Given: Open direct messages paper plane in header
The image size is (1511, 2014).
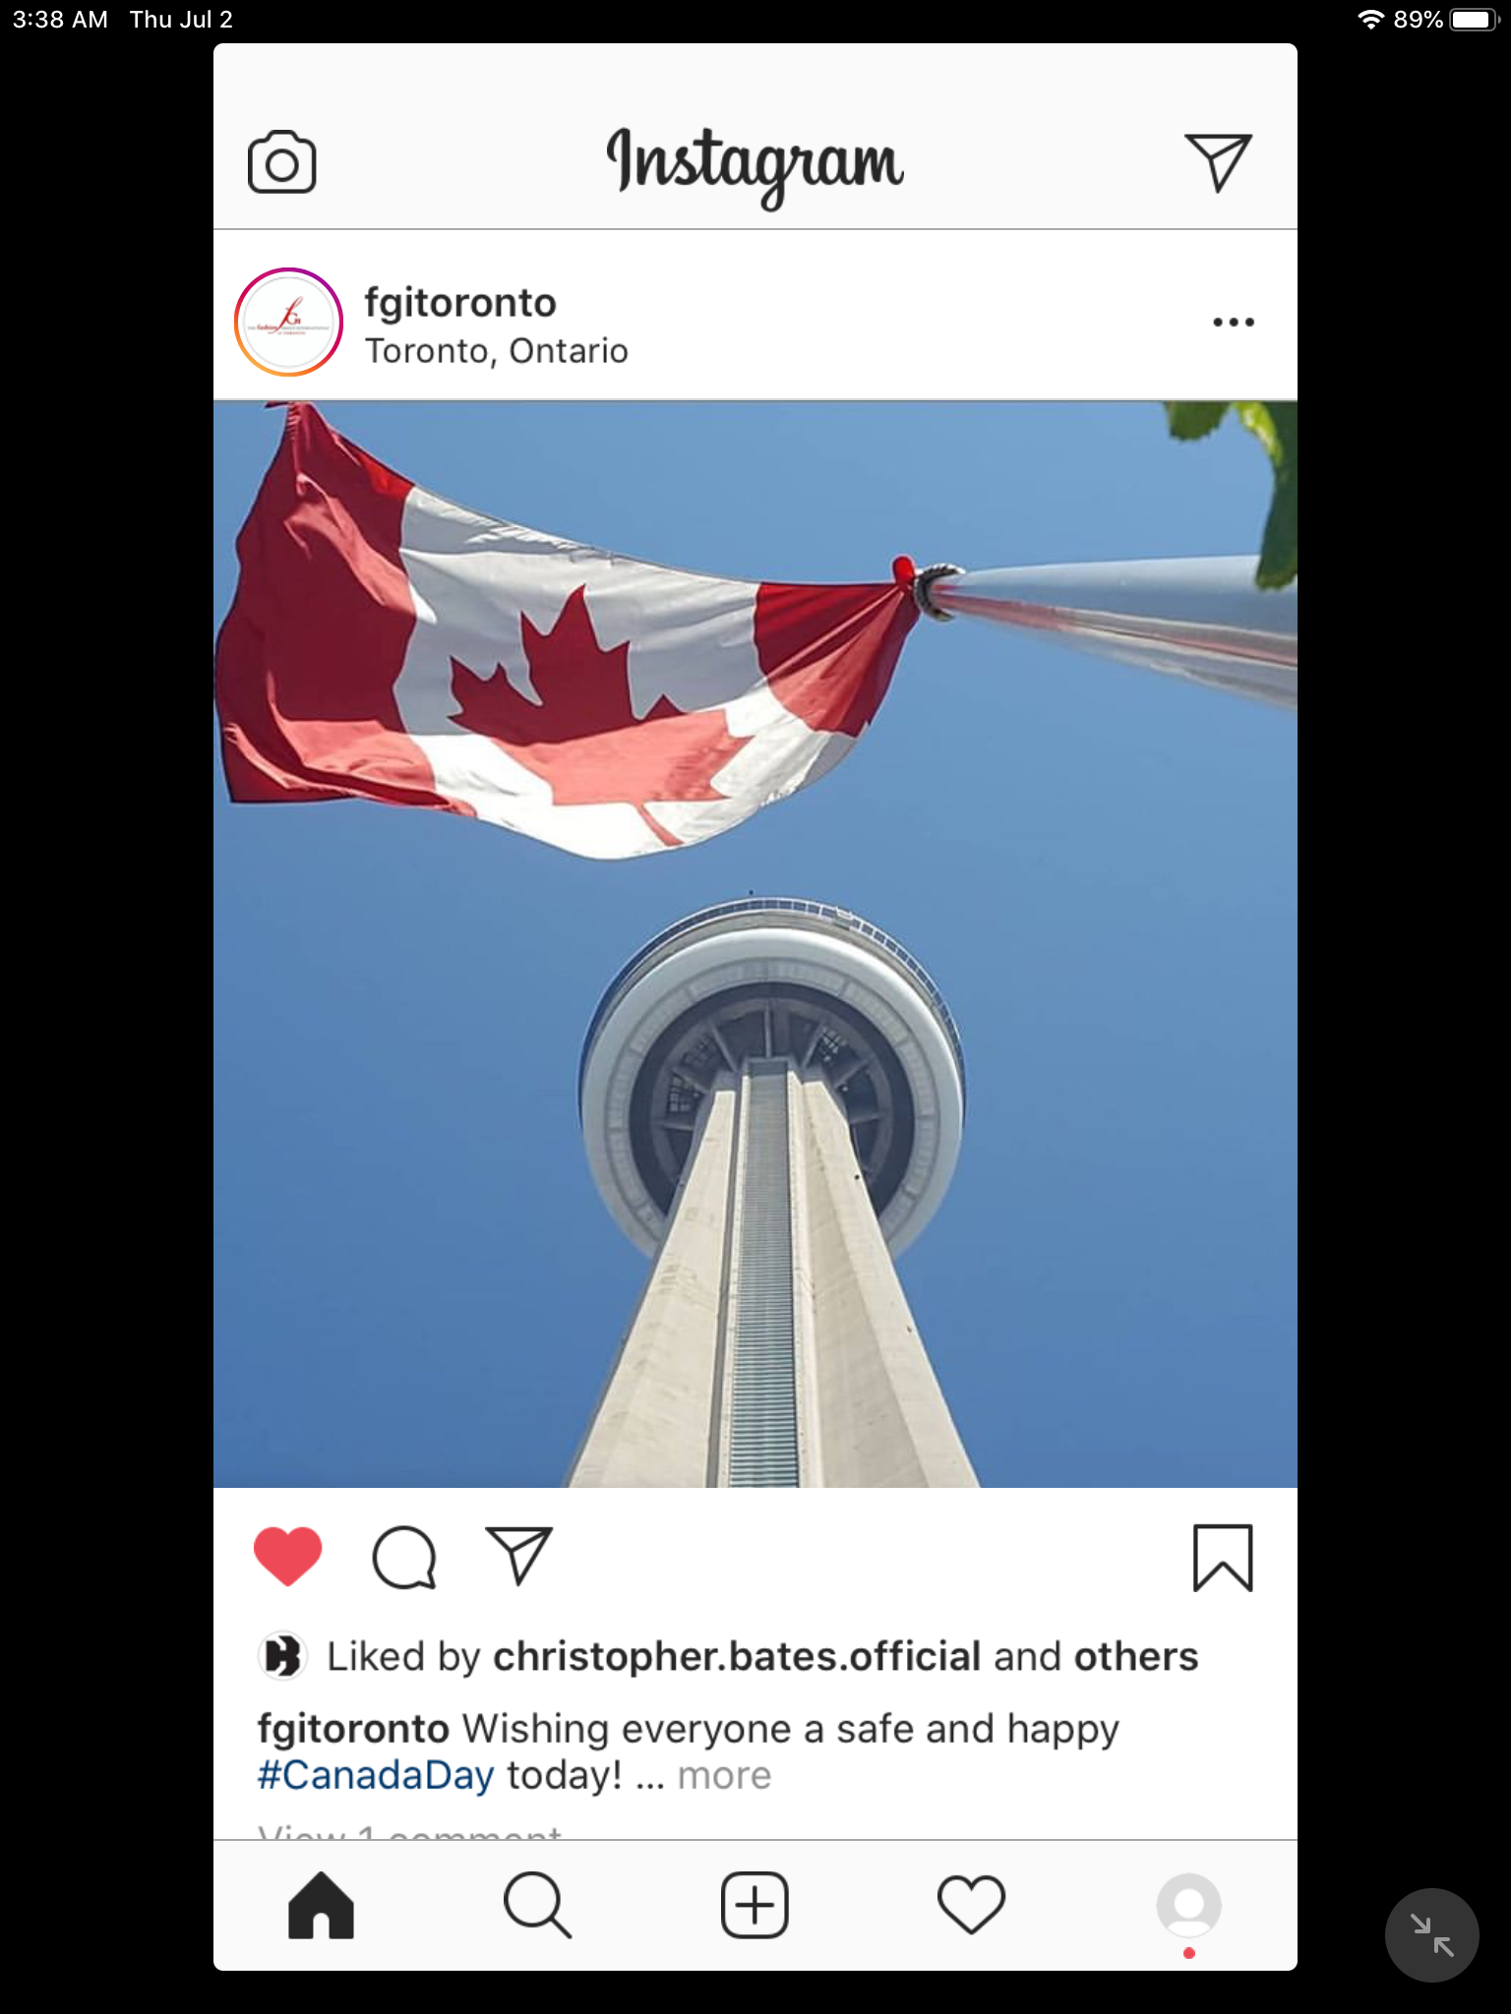Looking at the screenshot, I should pyautogui.click(x=1218, y=162).
